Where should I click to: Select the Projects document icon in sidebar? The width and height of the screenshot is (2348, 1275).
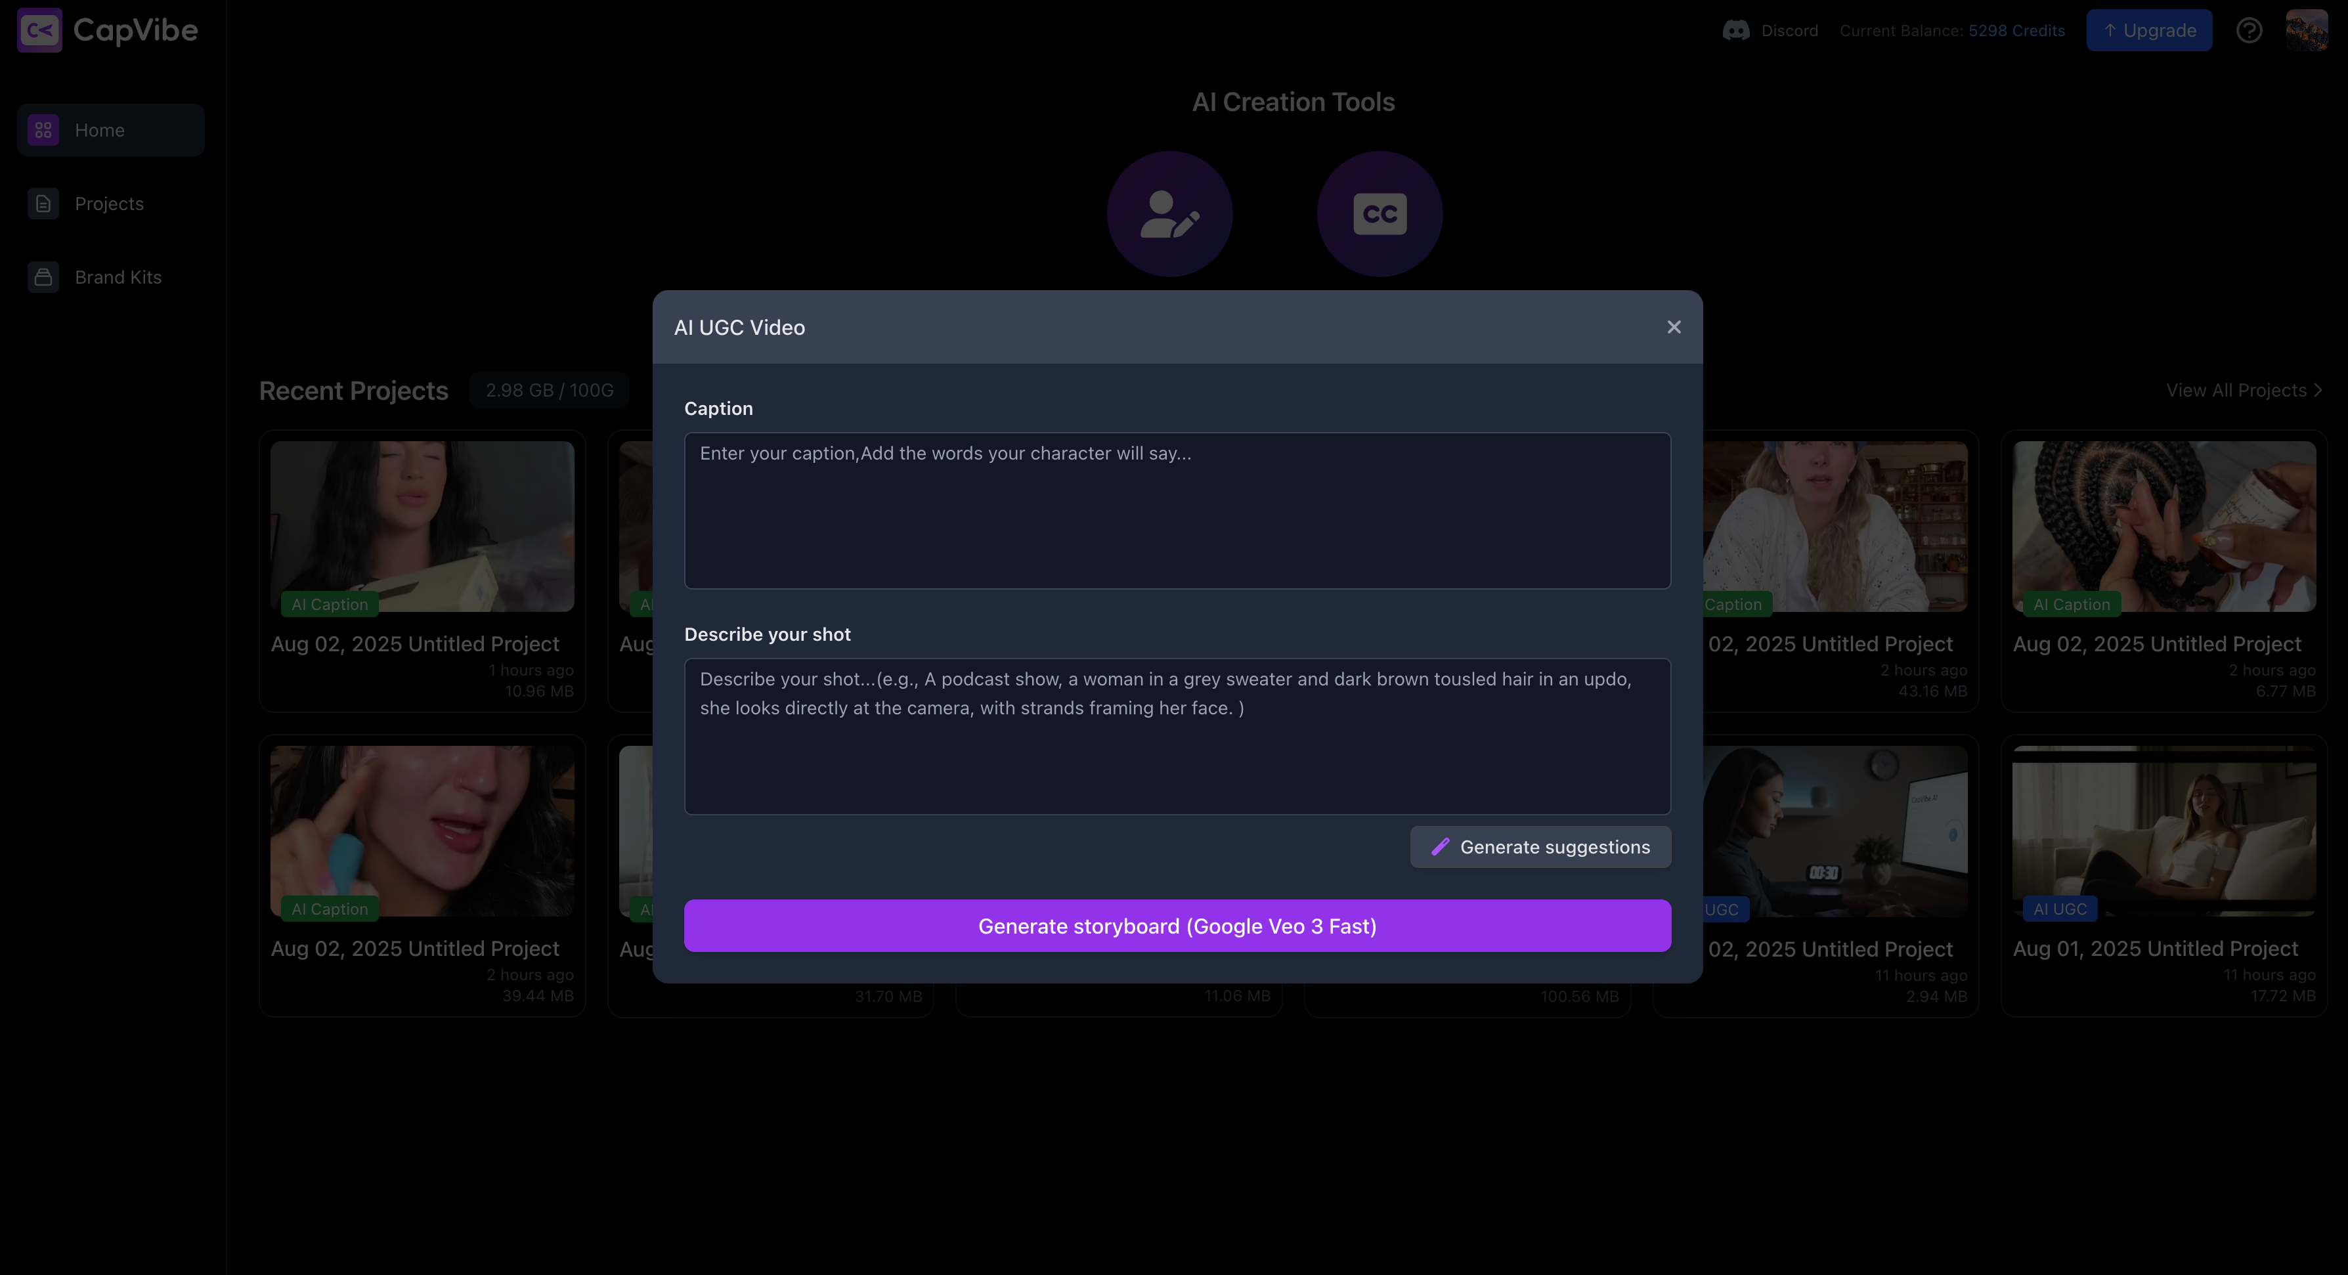(x=43, y=204)
